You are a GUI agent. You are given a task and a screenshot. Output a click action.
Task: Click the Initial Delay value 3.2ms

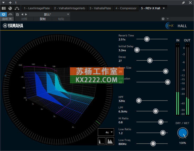point(122,50)
